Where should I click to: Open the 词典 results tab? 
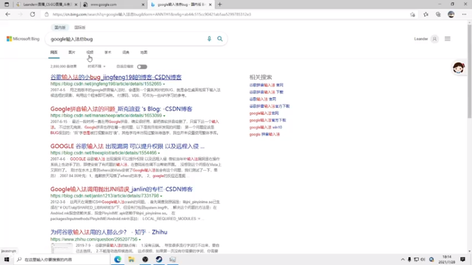(126, 52)
